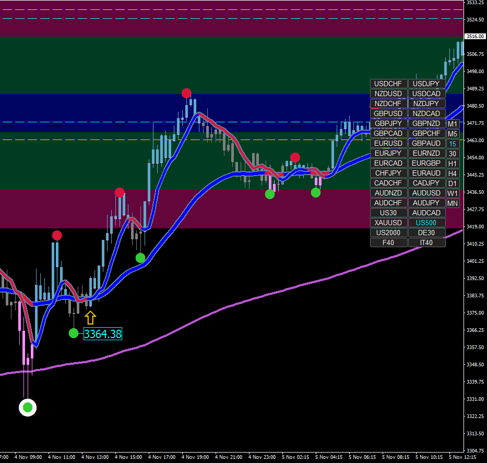Viewport: 487px width, 463px height.
Task: Click the 3364.38 price label
Action: point(103,334)
